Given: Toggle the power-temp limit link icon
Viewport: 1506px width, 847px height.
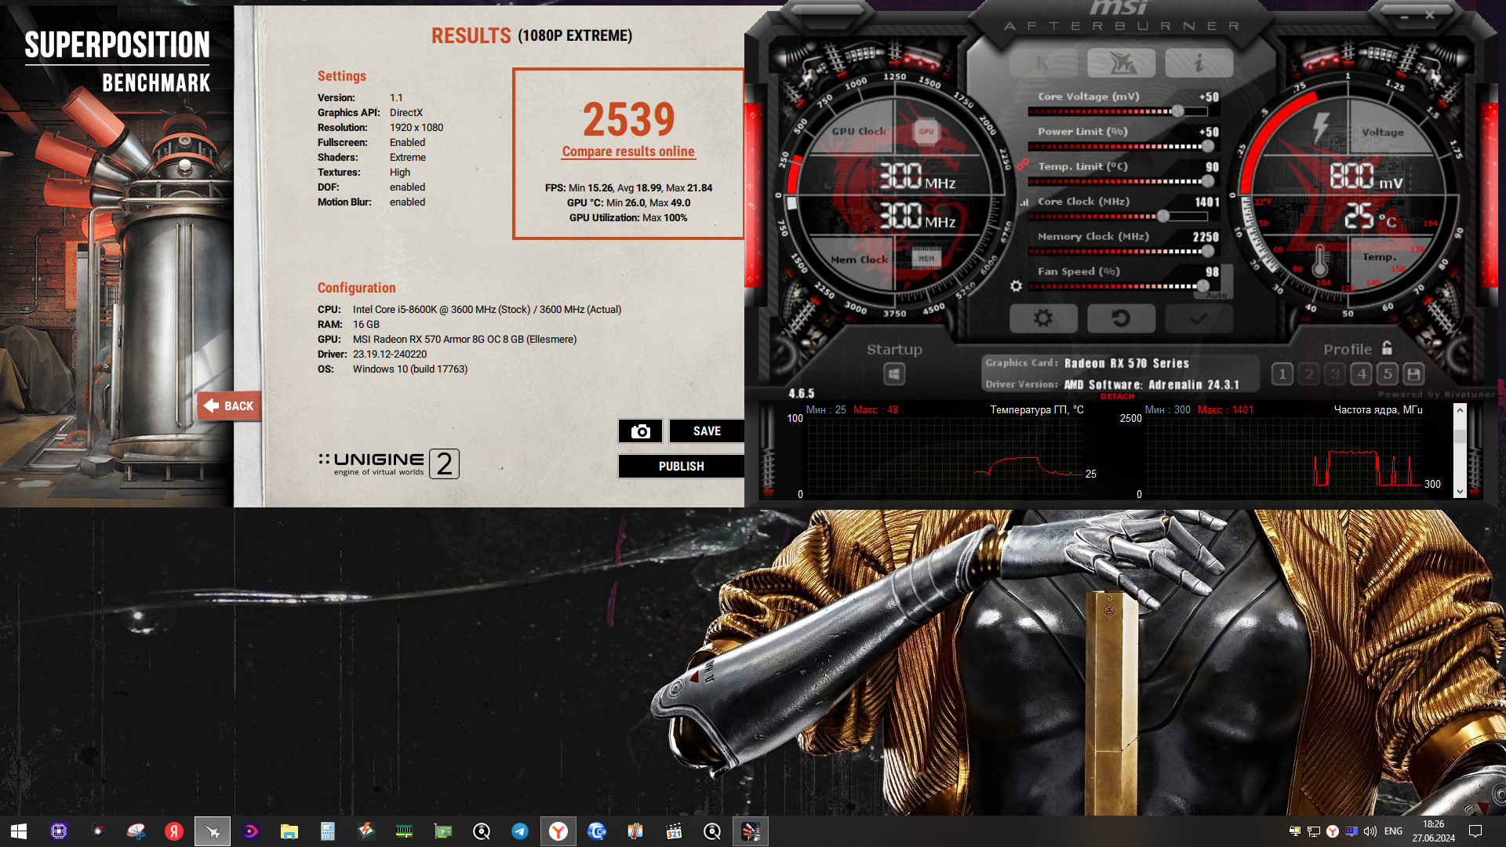Looking at the screenshot, I should point(1022,165).
